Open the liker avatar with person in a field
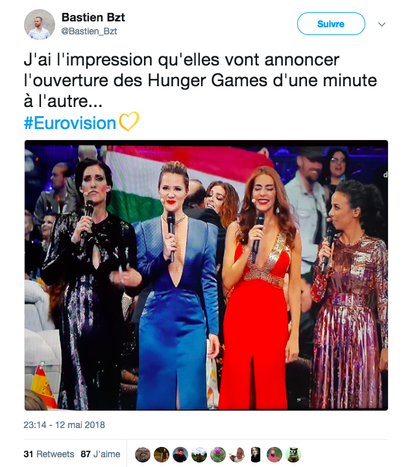The width and height of the screenshot is (412, 467). tap(162, 455)
